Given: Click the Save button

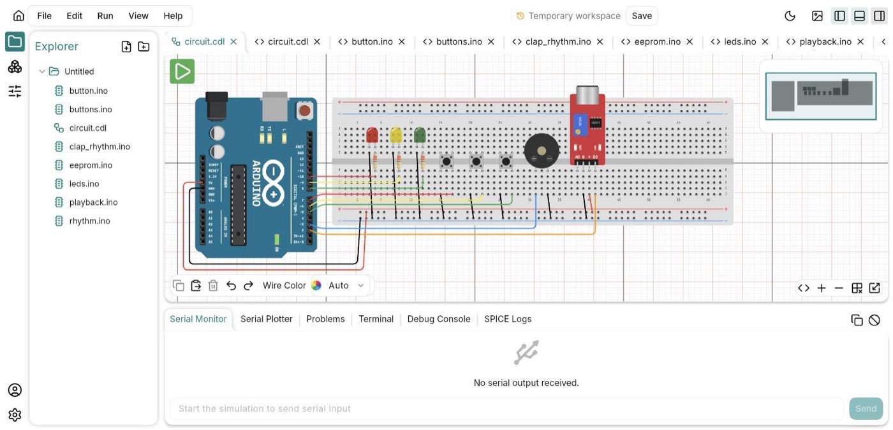Looking at the screenshot, I should (642, 16).
